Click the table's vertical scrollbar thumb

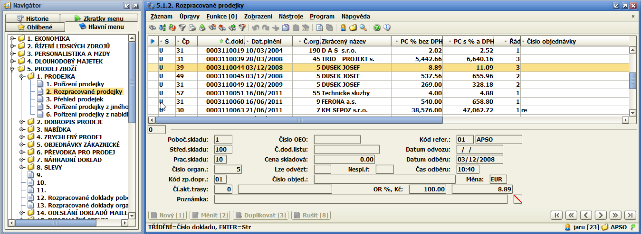632,81
